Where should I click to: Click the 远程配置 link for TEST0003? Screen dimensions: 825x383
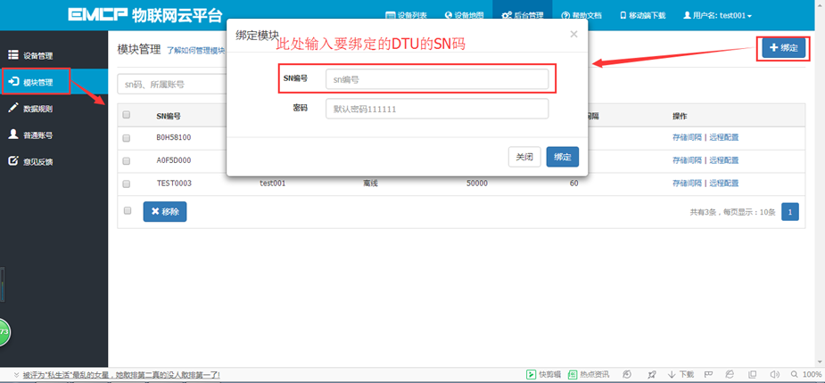coord(724,183)
